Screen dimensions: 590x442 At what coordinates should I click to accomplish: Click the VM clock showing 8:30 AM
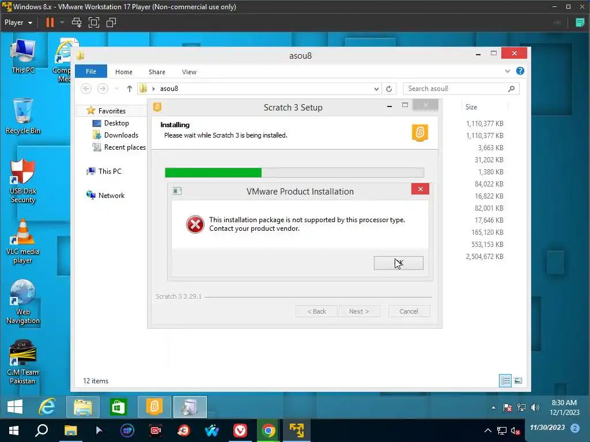point(564,407)
